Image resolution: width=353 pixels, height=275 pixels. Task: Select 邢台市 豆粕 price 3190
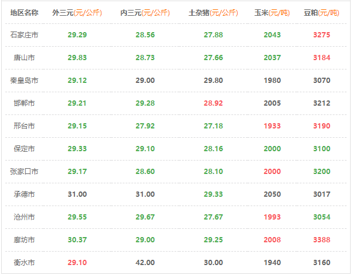tap(322, 126)
